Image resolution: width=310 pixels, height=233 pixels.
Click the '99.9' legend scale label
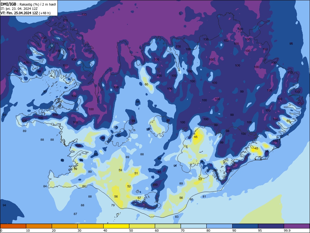(287, 231)
